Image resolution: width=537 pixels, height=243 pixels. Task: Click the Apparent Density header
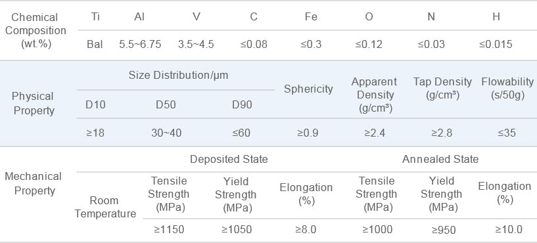coord(375,95)
